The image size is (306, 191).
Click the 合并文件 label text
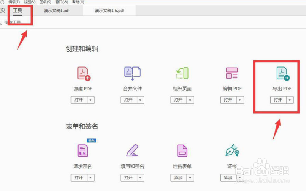pos(132,89)
